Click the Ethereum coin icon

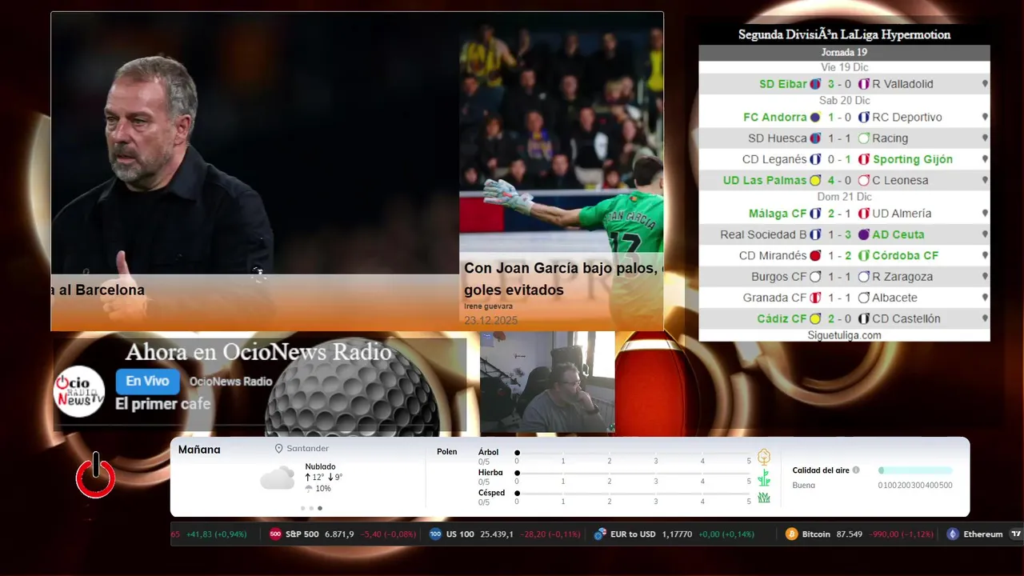tap(952, 534)
